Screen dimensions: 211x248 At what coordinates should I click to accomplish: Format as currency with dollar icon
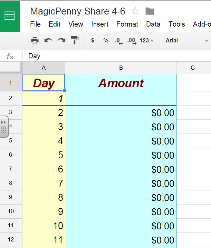(x=93, y=40)
